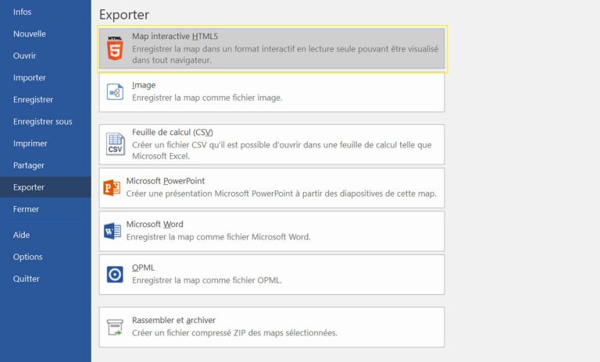This screenshot has width=600, height=362.
Task: Go to Importer in the sidebar
Action: [x=30, y=77]
